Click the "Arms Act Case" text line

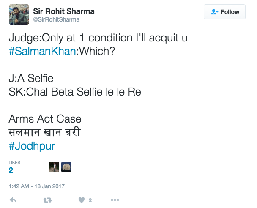[45, 119]
